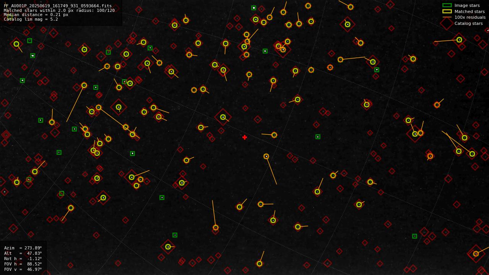Click the 'FOV v = 46.97°' value
This screenshot has height=275, width=489.
[23, 269]
